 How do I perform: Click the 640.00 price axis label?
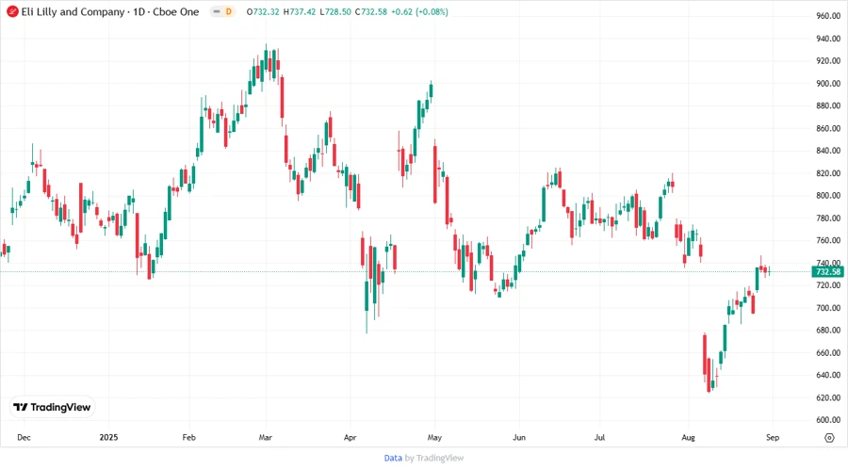tap(828, 375)
